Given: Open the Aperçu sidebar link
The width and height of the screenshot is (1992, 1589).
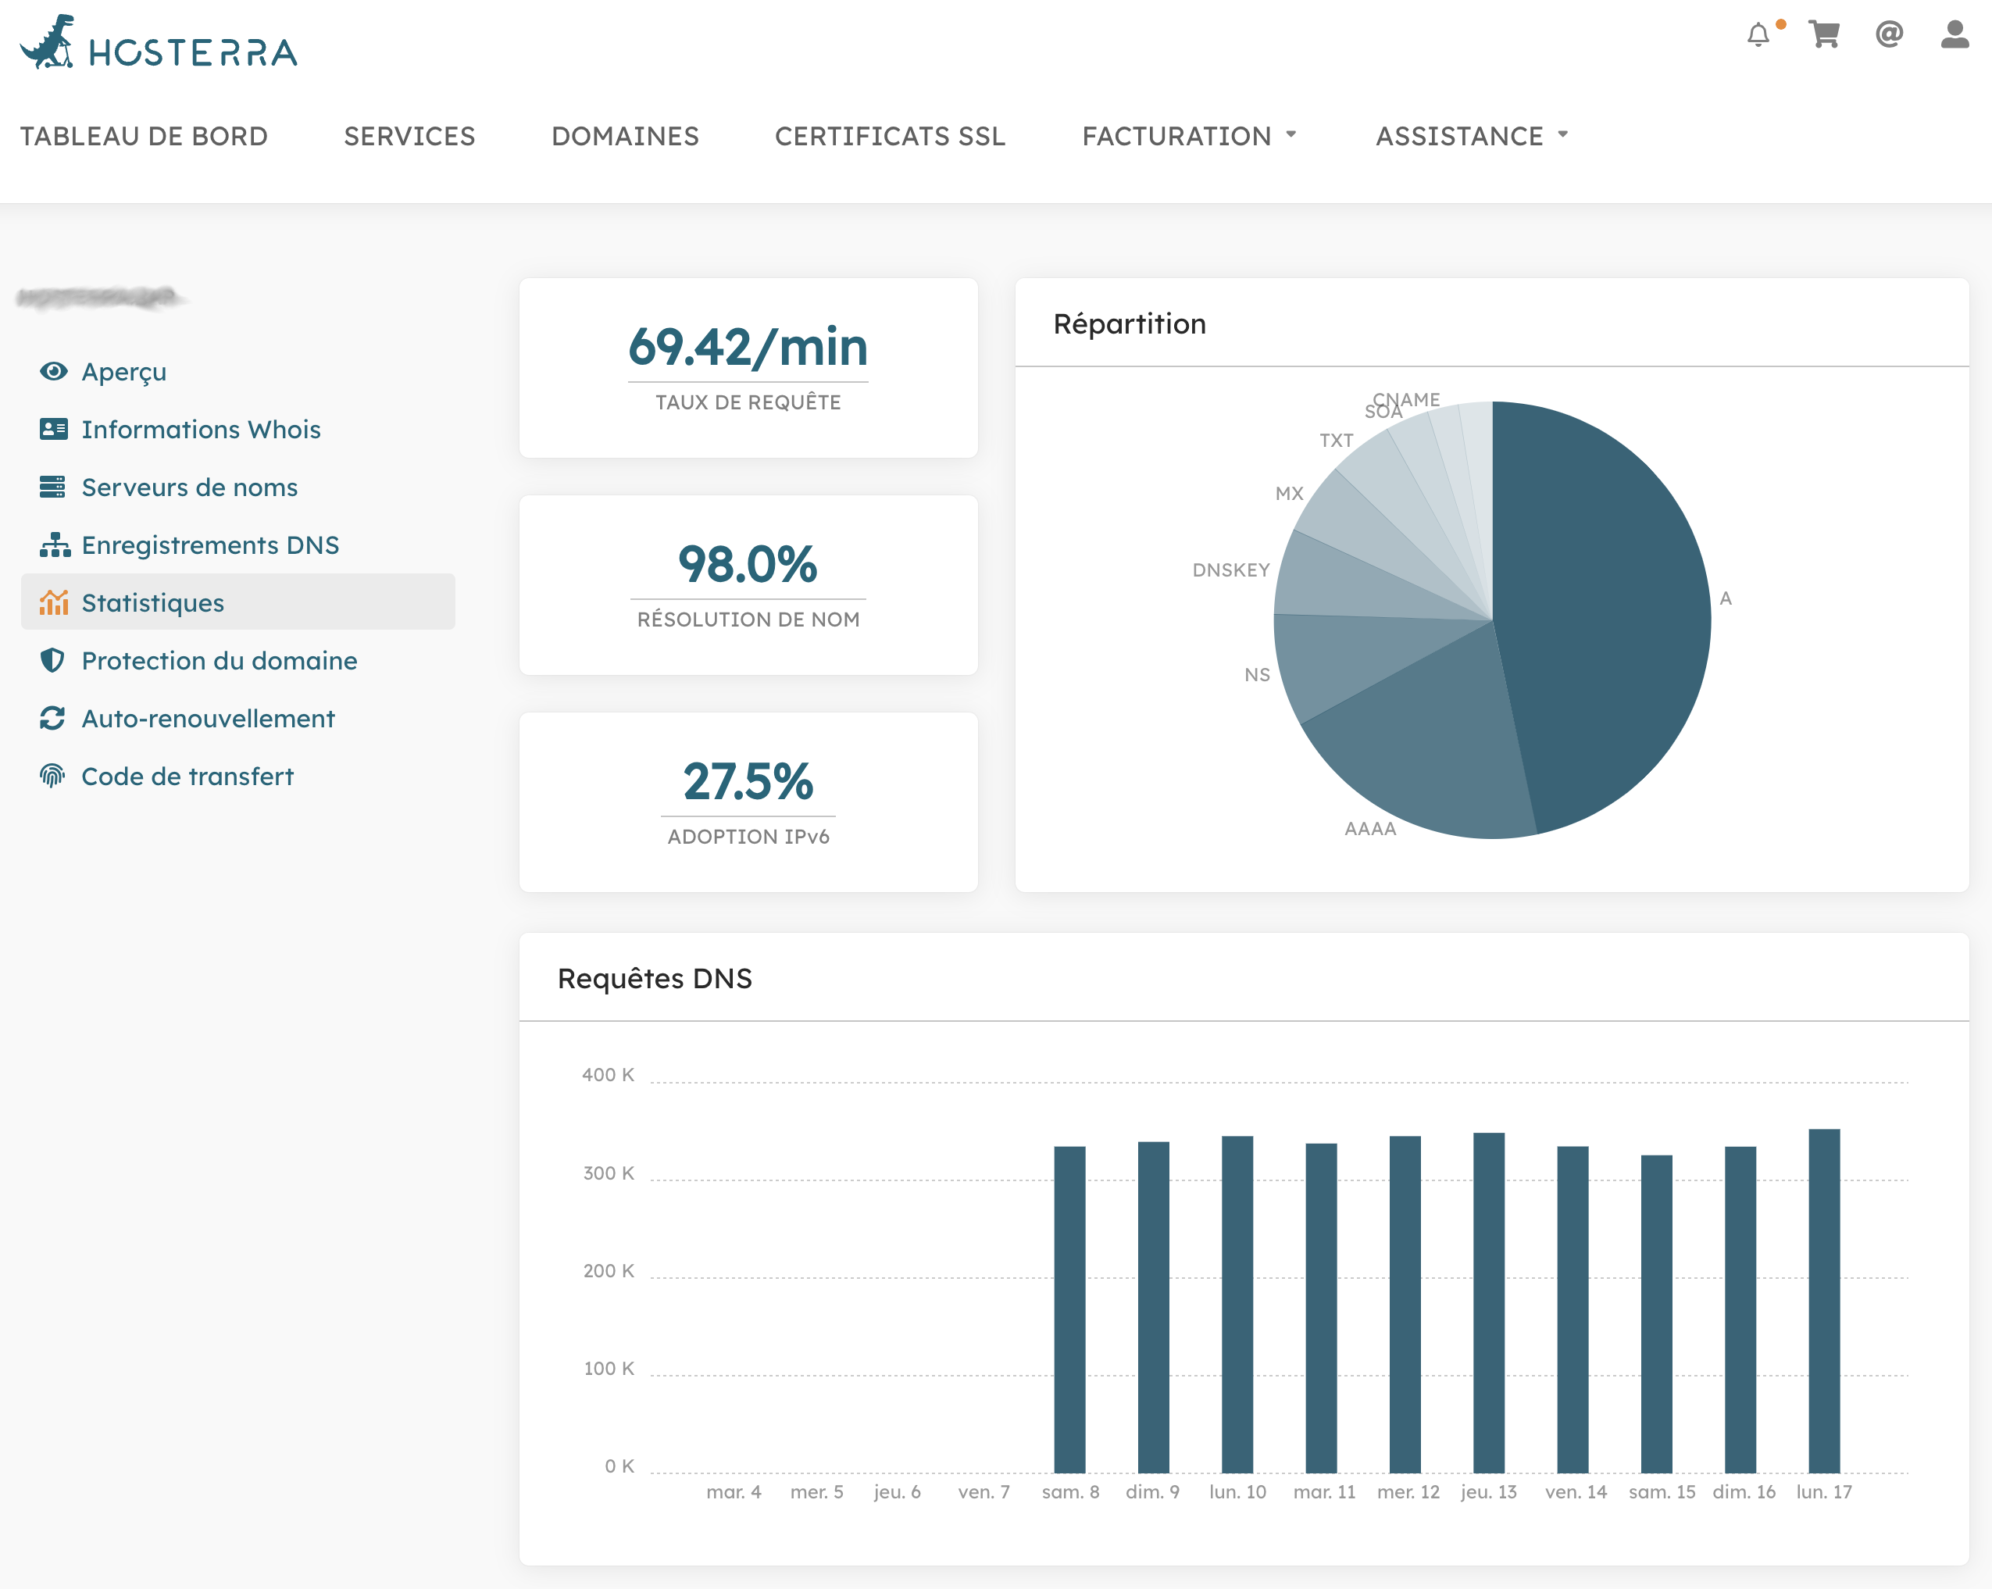Looking at the screenshot, I should 123,371.
